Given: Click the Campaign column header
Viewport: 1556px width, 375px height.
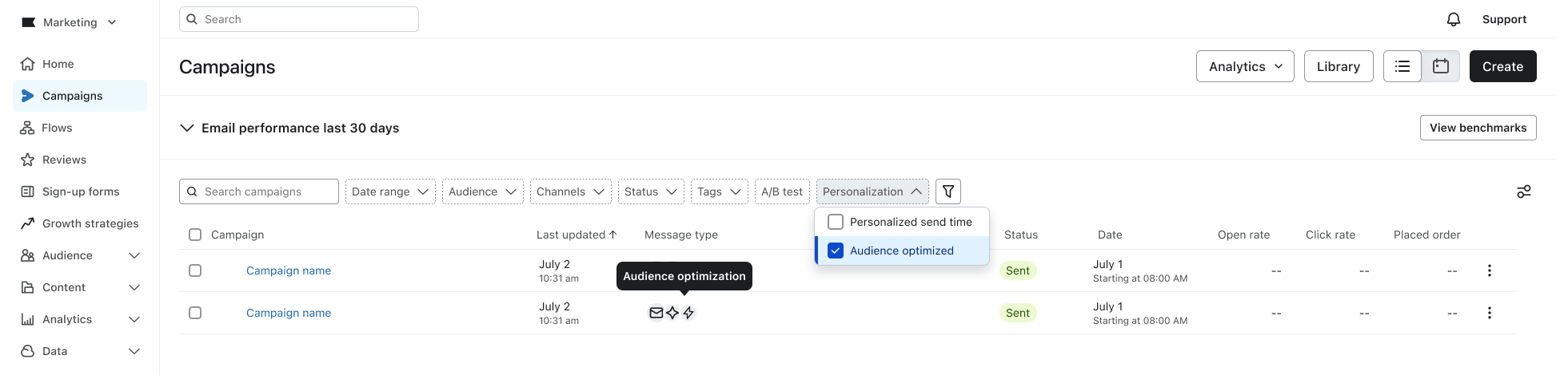Looking at the screenshot, I should coord(237,235).
